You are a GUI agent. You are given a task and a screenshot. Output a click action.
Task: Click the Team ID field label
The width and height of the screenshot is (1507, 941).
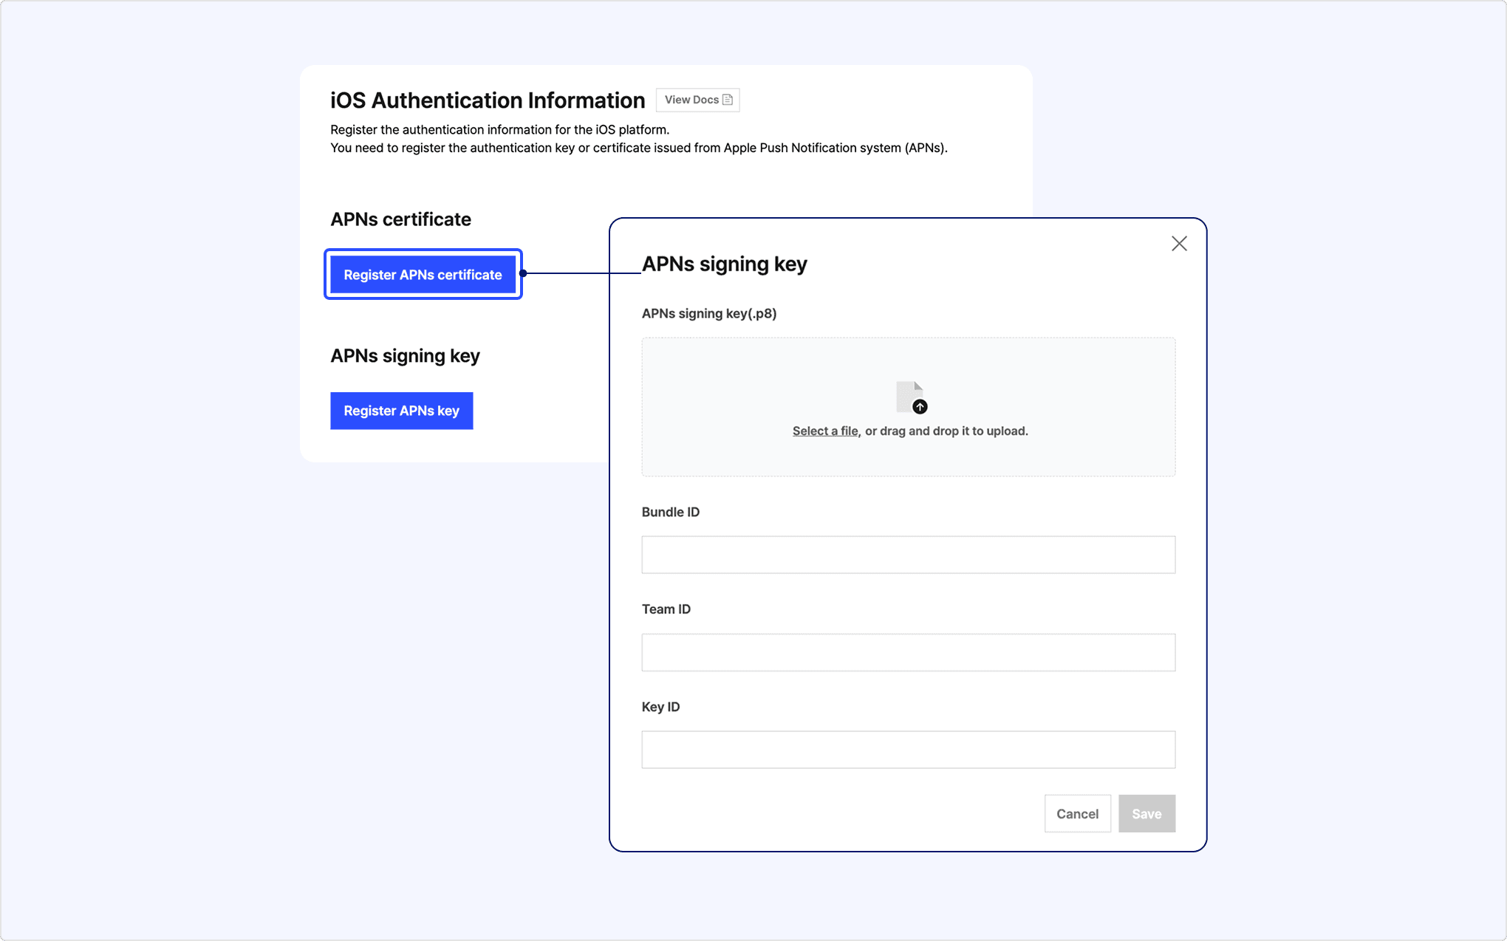click(x=666, y=609)
